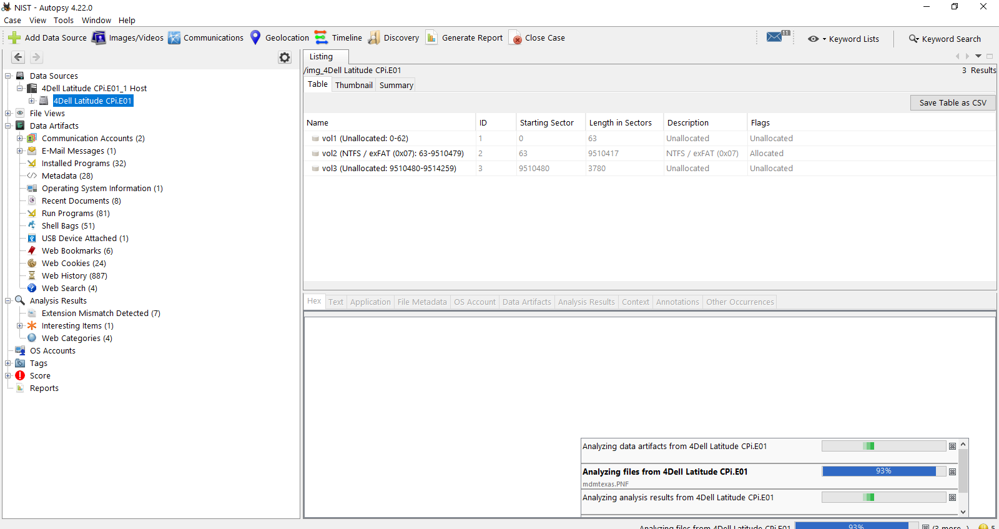Switch to the Thumbnail tab

click(353, 85)
